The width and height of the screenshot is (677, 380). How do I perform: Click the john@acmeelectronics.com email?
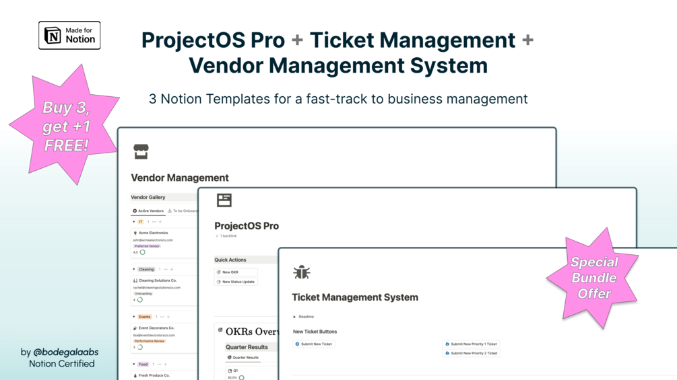point(153,240)
